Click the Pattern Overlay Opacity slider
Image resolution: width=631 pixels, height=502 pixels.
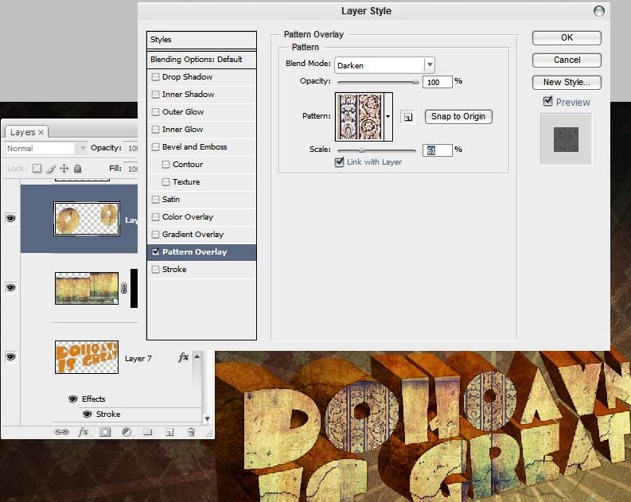[377, 82]
